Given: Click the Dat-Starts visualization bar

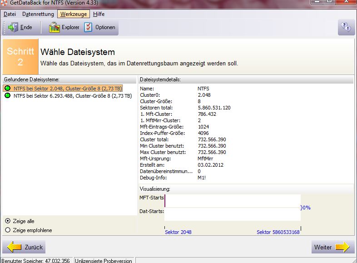Looking at the screenshot, I should (x=233, y=214).
